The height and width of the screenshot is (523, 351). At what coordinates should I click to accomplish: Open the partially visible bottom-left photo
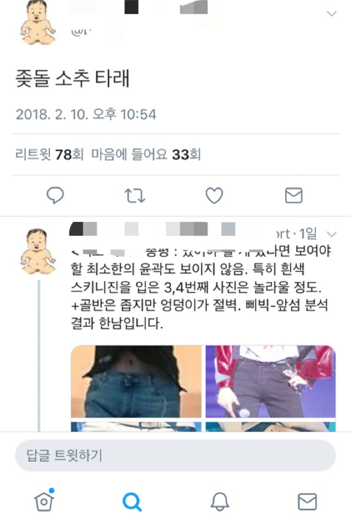coord(136,426)
